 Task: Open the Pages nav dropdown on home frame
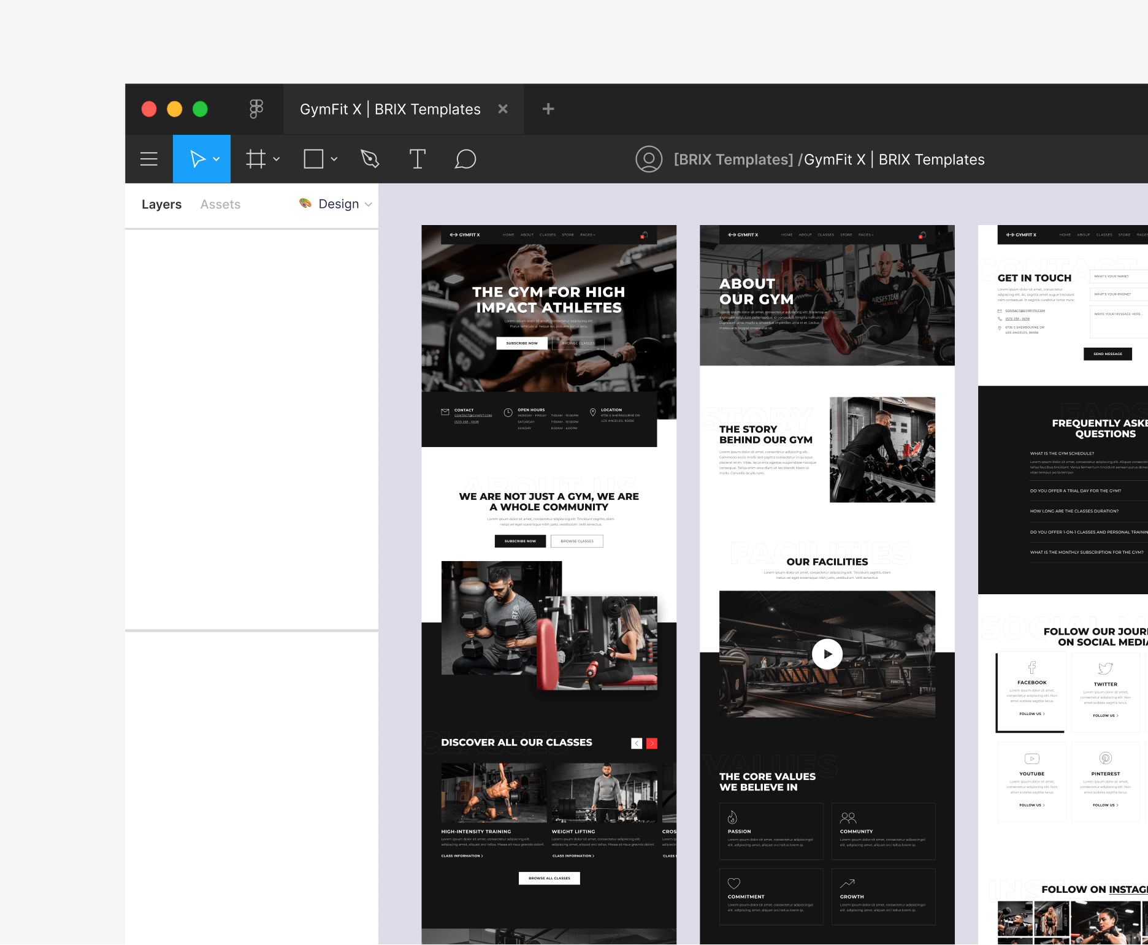587,235
